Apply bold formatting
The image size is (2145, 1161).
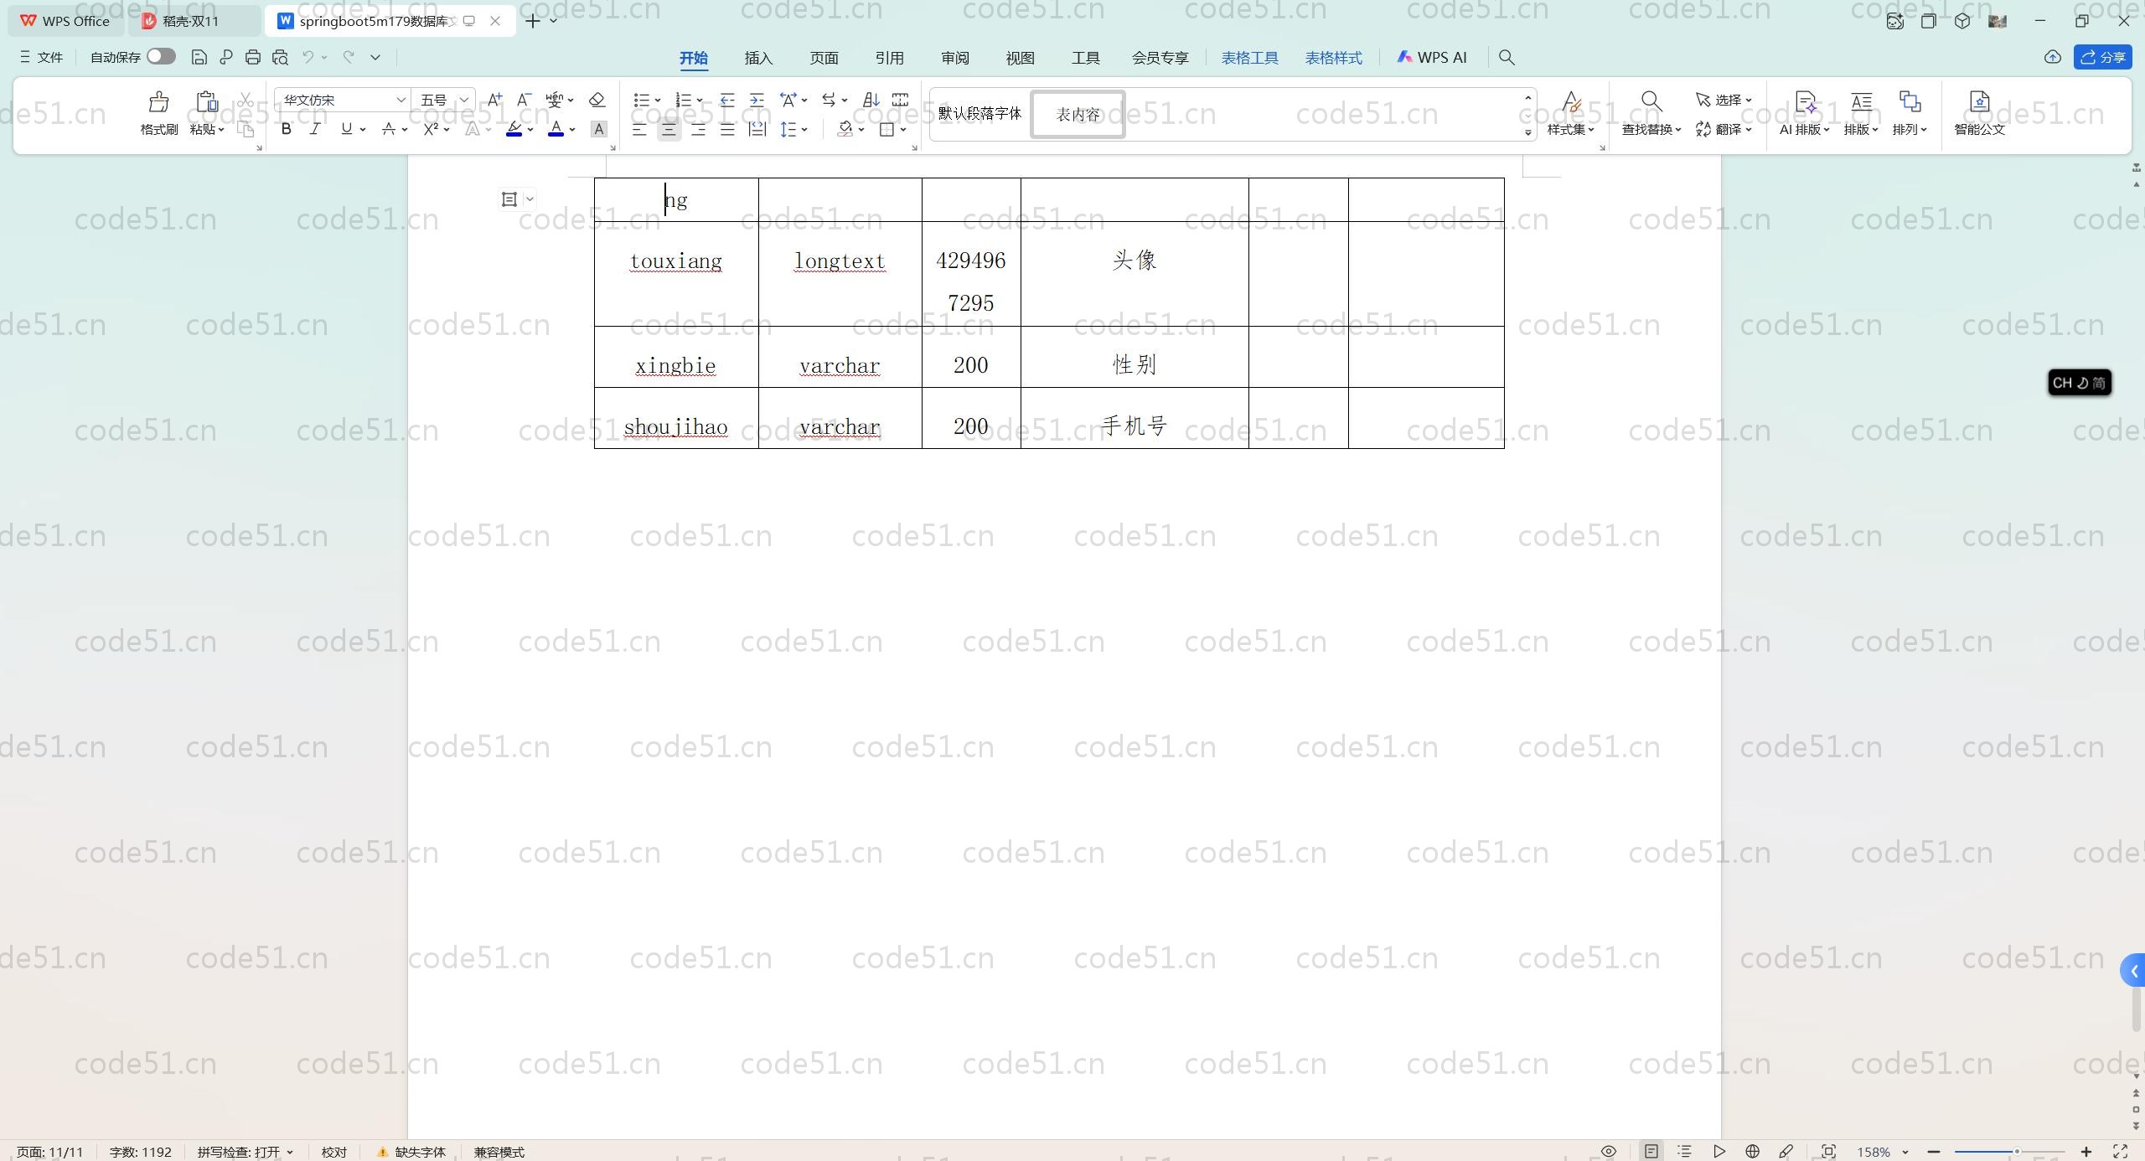pos(286,129)
